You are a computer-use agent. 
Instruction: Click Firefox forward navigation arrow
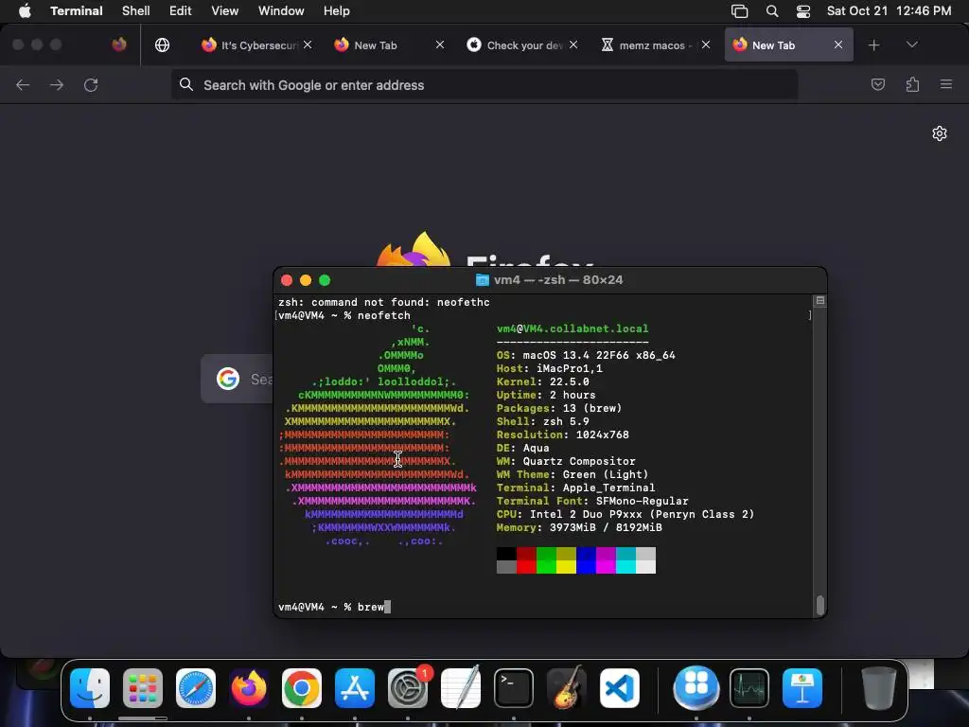(x=57, y=84)
